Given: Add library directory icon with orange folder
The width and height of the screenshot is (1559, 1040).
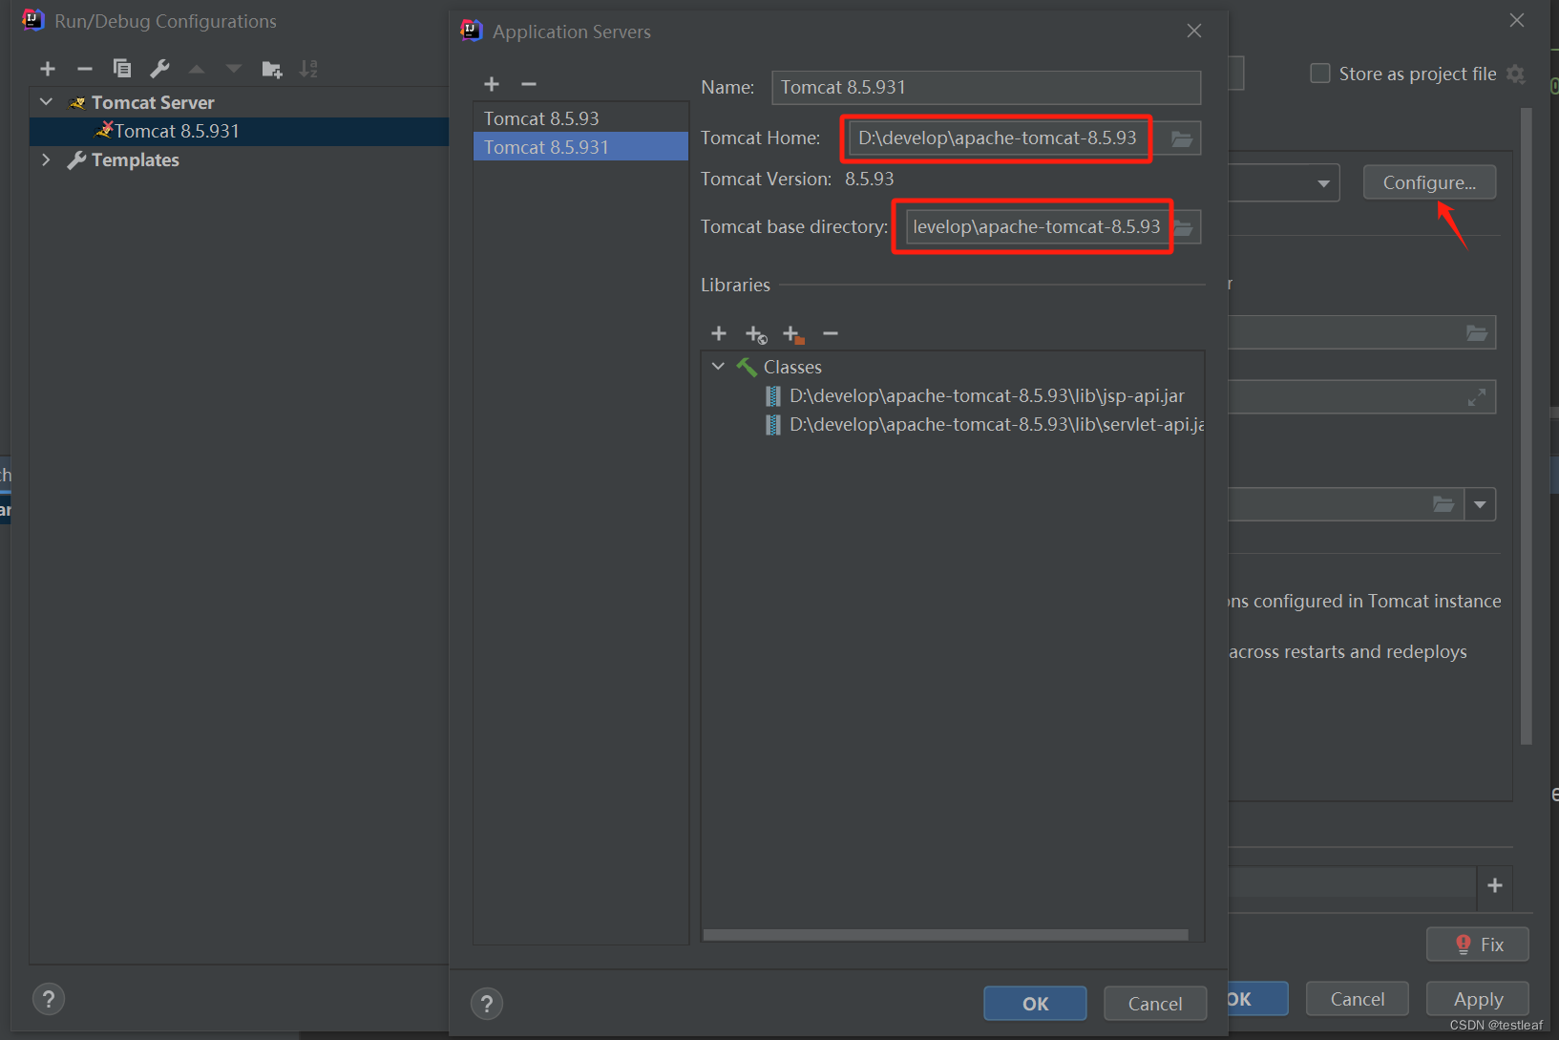Looking at the screenshot, I should [x=793, y=334].
